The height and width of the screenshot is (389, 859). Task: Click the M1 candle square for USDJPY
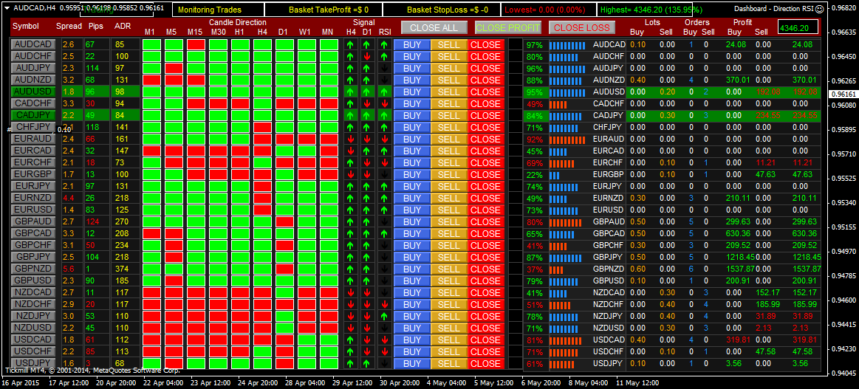pyautogui.click(x=151, y=363)
